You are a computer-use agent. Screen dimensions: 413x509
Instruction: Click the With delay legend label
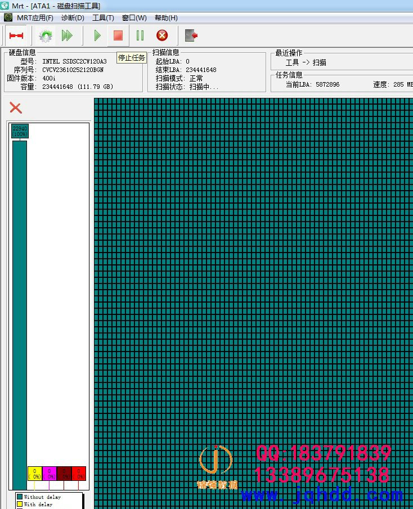point(38,505)
